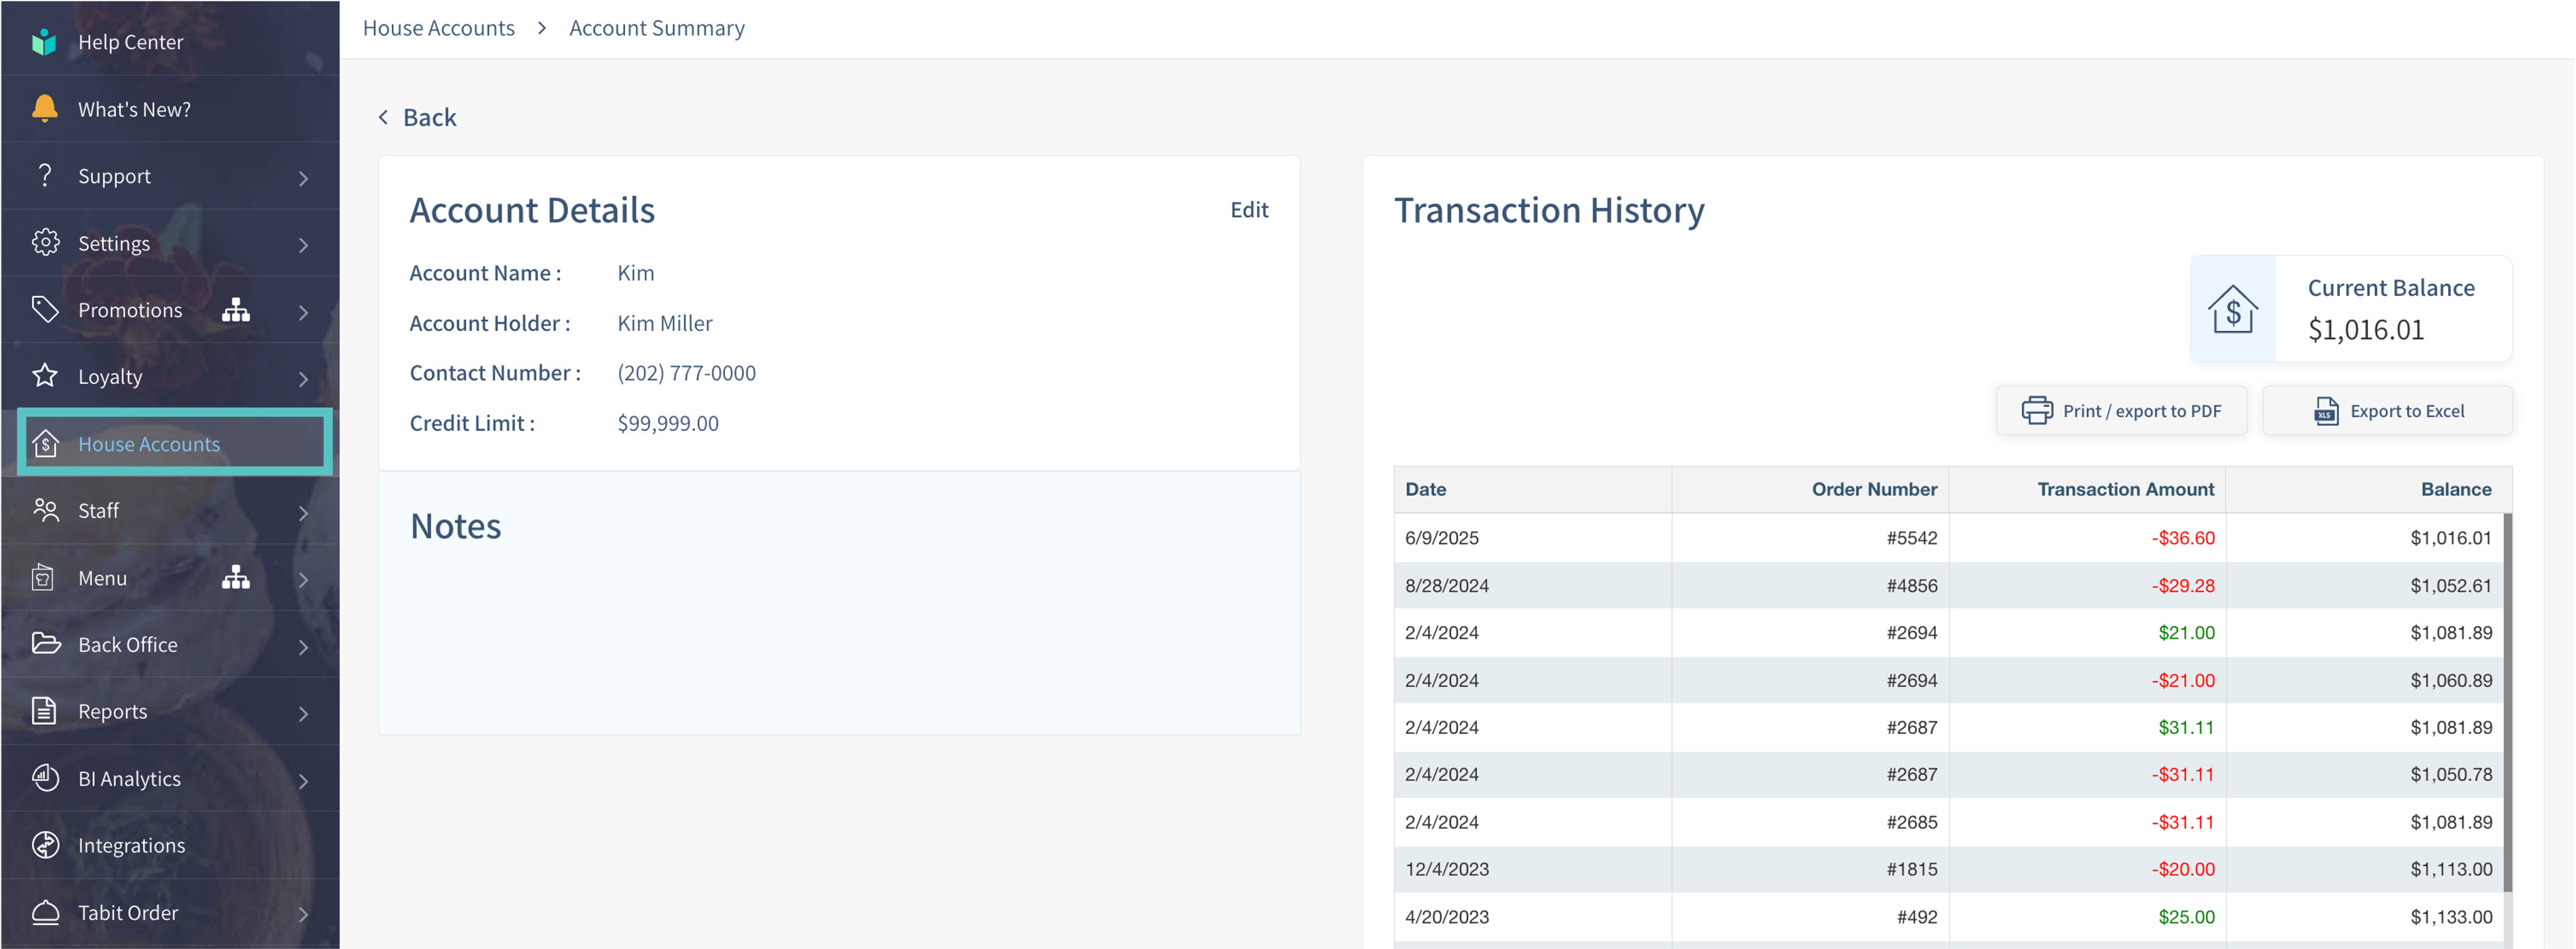The width and height of the screenshot is (2576, 949).
Task: Click the Help Center logo icon
Action: click(44, 42)
